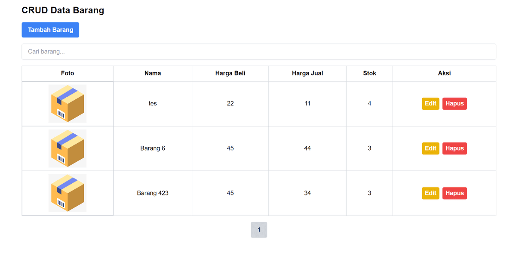Hapus the Barang 6 row
516x253 pixels.
click(455, 148)
